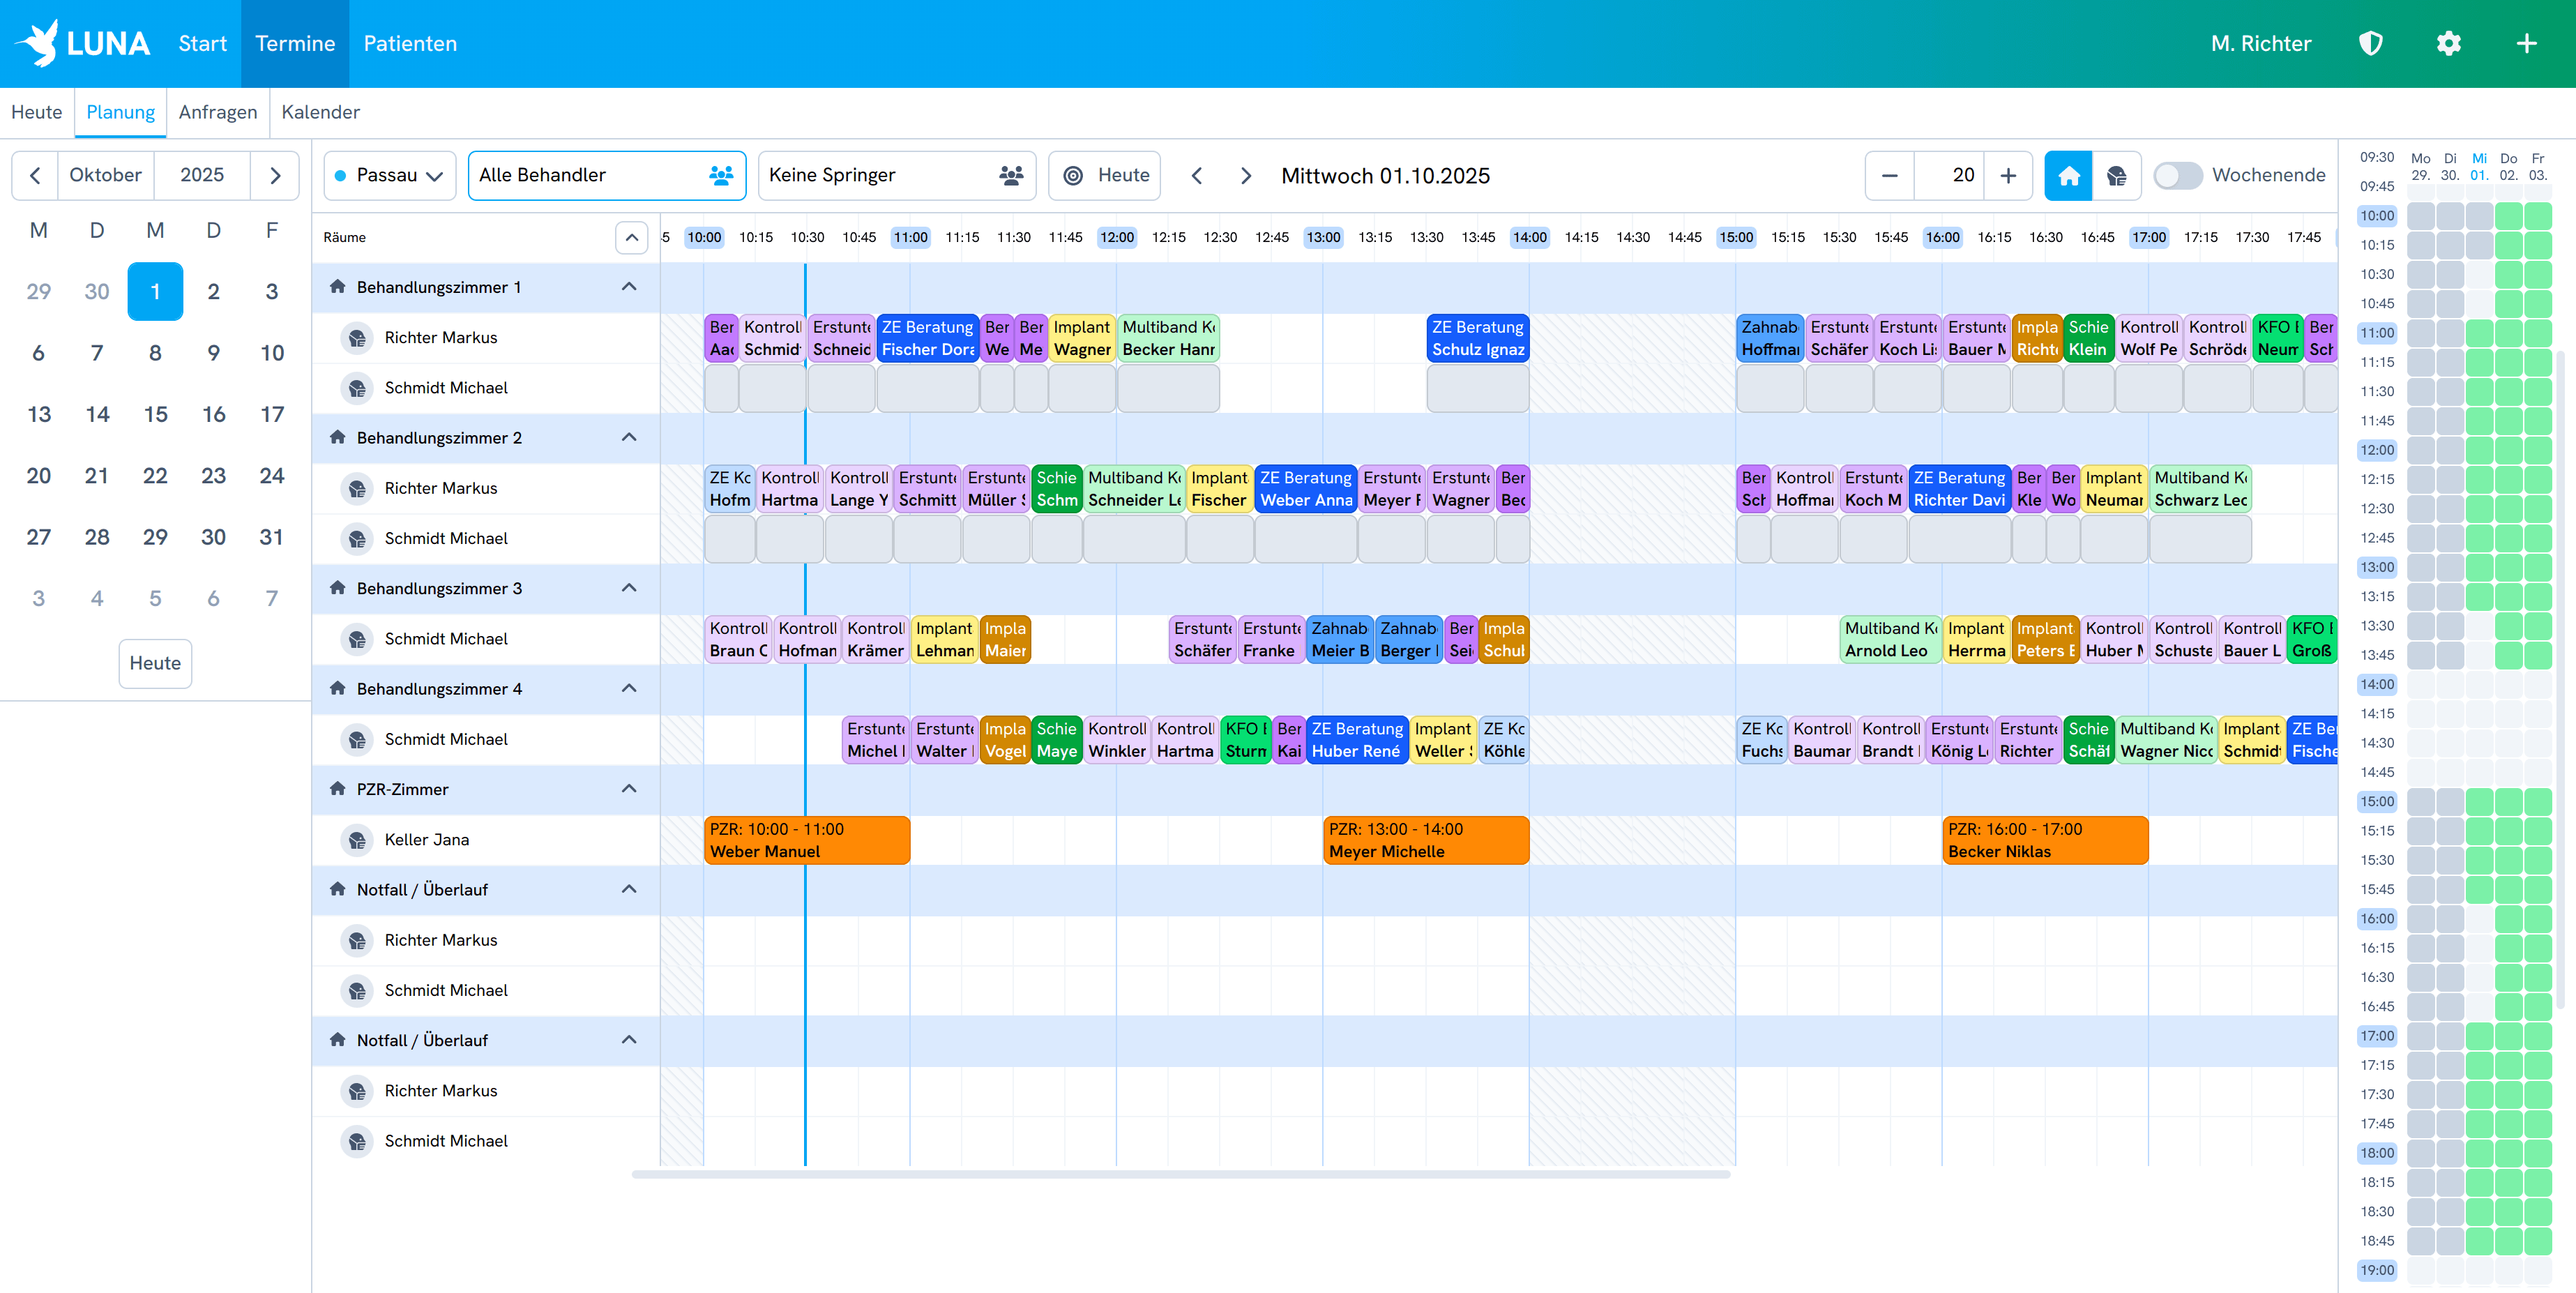2576x1293 pixels.
Task: Open Multiband Becker appointment in Zimmer 1
Action: 1168,338
